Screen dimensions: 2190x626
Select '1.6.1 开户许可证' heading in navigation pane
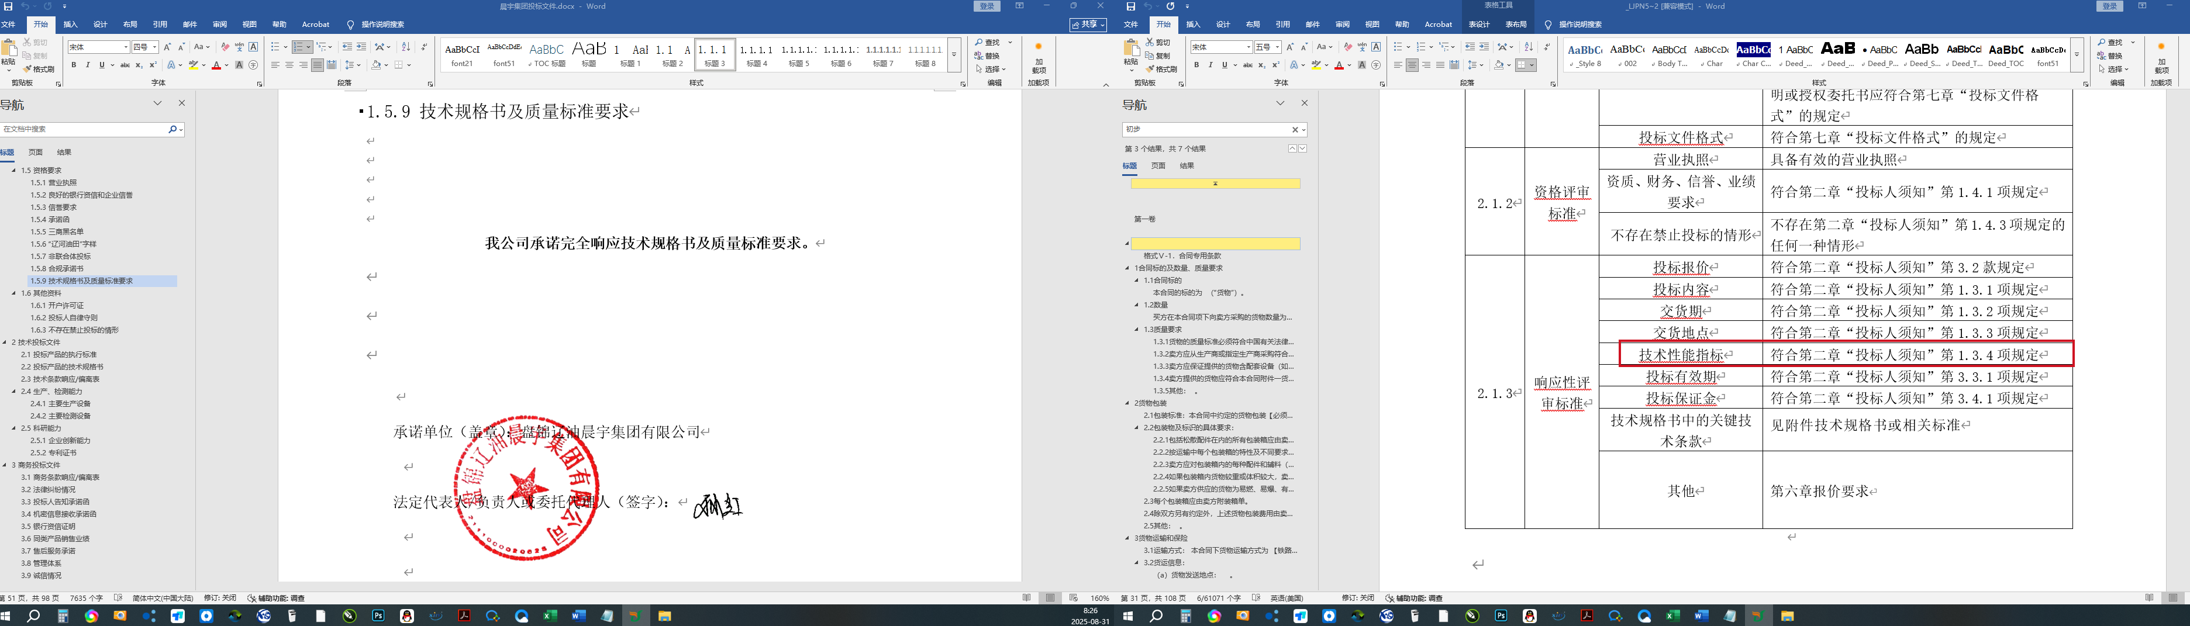pyautogui.click(x=57, y=306)
